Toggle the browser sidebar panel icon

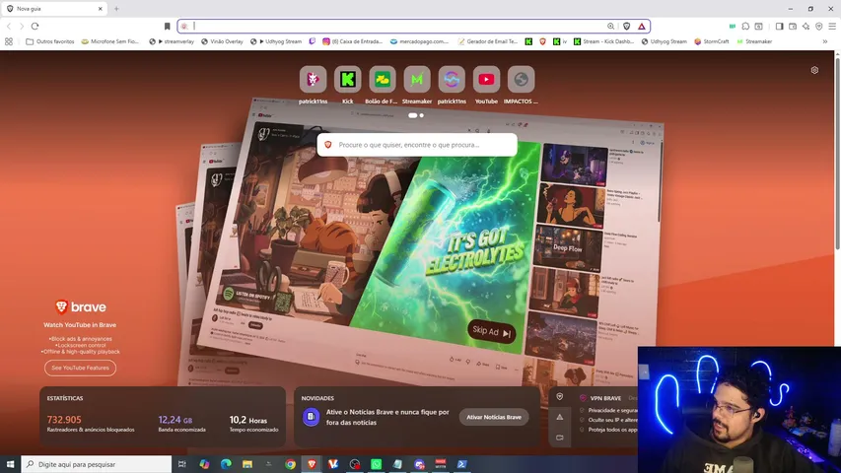[x=779, y=27]
